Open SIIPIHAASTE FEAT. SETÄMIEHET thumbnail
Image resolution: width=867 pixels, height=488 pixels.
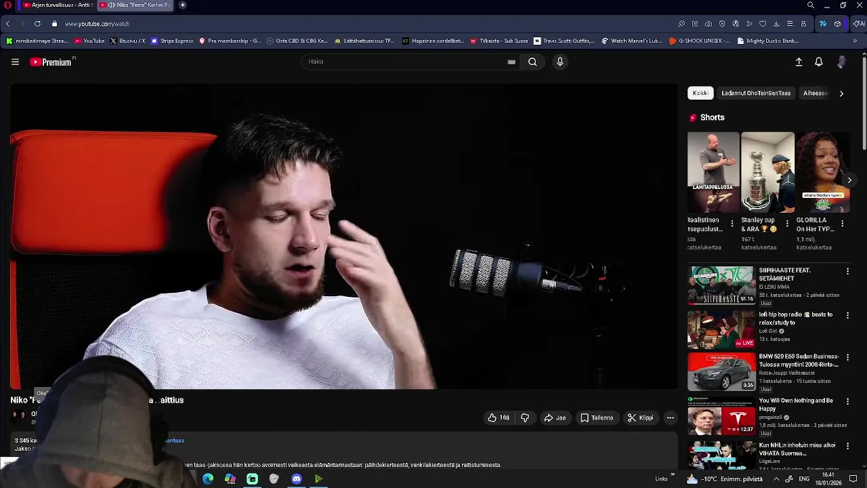[x=721, y=285]
